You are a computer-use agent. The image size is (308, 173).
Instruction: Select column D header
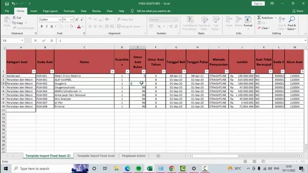pos(122,47)
